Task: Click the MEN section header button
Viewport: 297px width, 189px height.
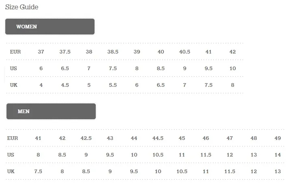Action: click(x=51, y=112)
